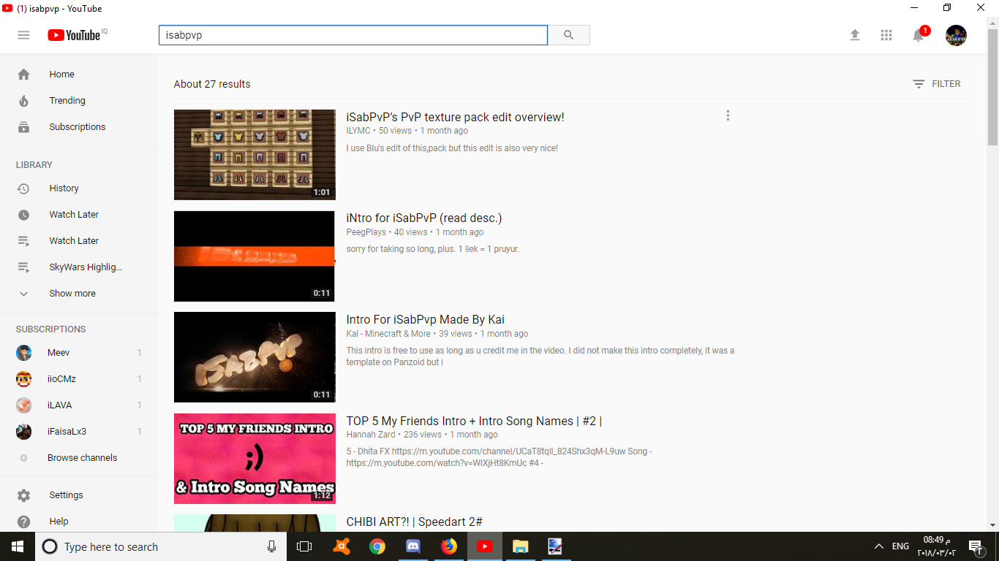The width and height of the screenshot is (999, 561).
Task: Show hidden system tray icons
Action: pyautogui.click(x=878, y=546)
